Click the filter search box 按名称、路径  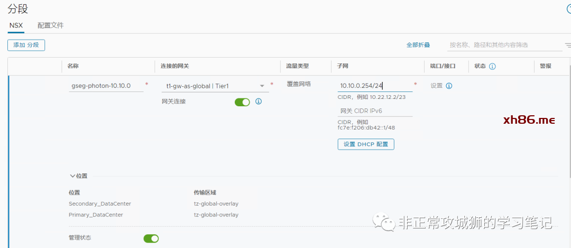[502, 45]
